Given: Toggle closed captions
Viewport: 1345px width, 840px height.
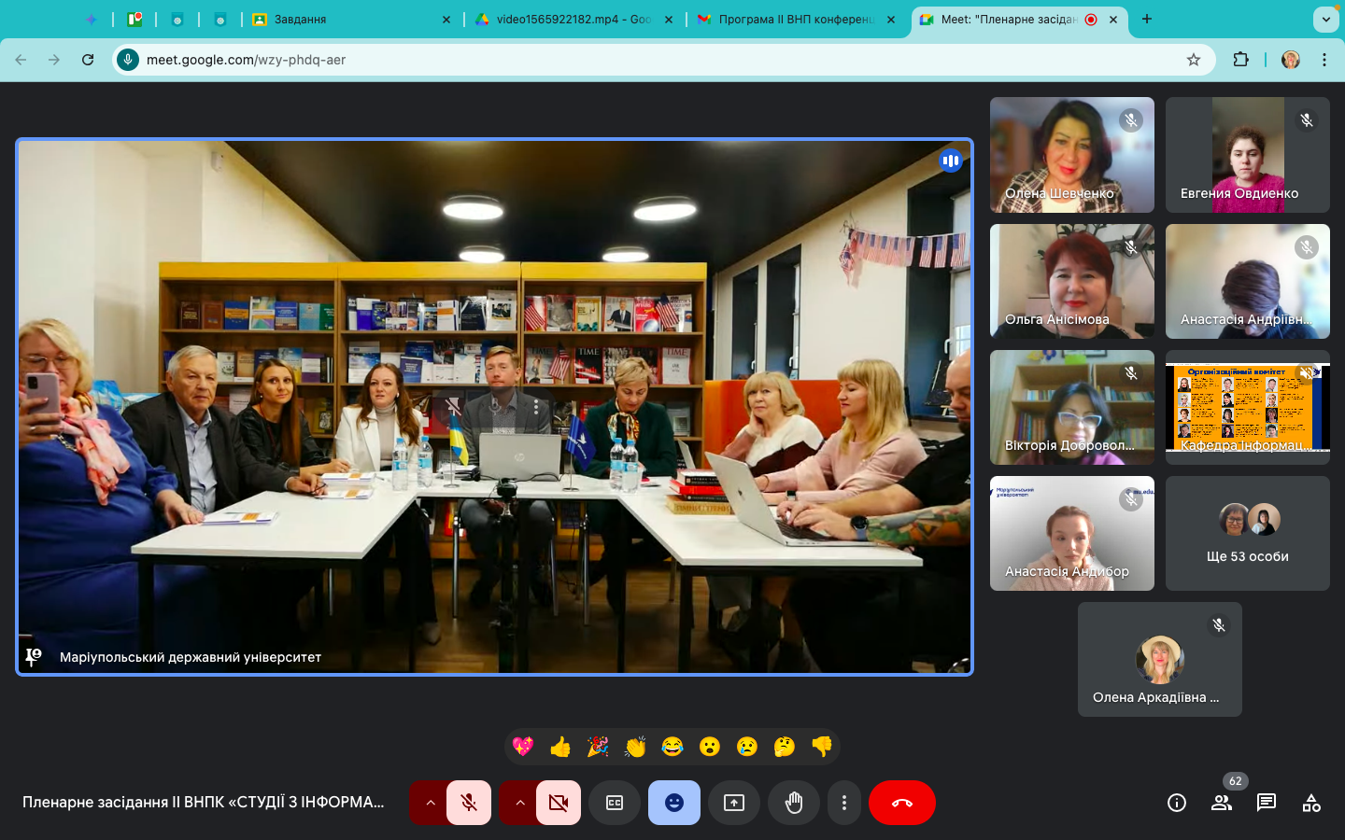Looking at the screenshot, I should point(615,803).
